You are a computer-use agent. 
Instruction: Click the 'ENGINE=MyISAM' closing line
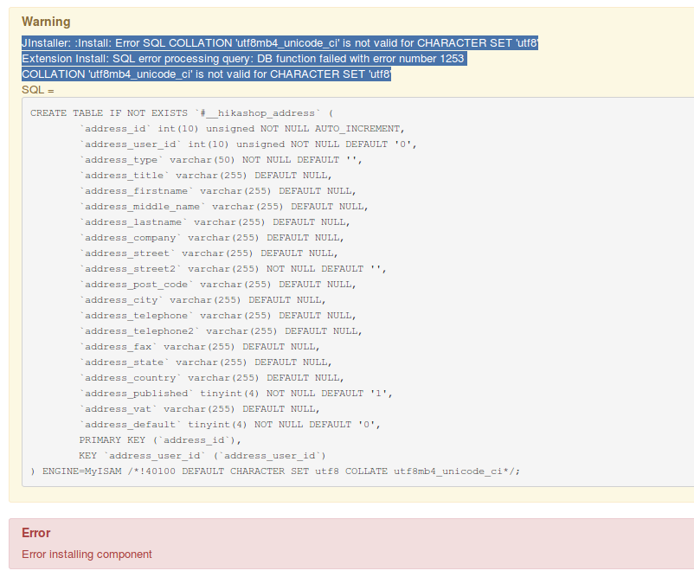[x=275, y=471]
